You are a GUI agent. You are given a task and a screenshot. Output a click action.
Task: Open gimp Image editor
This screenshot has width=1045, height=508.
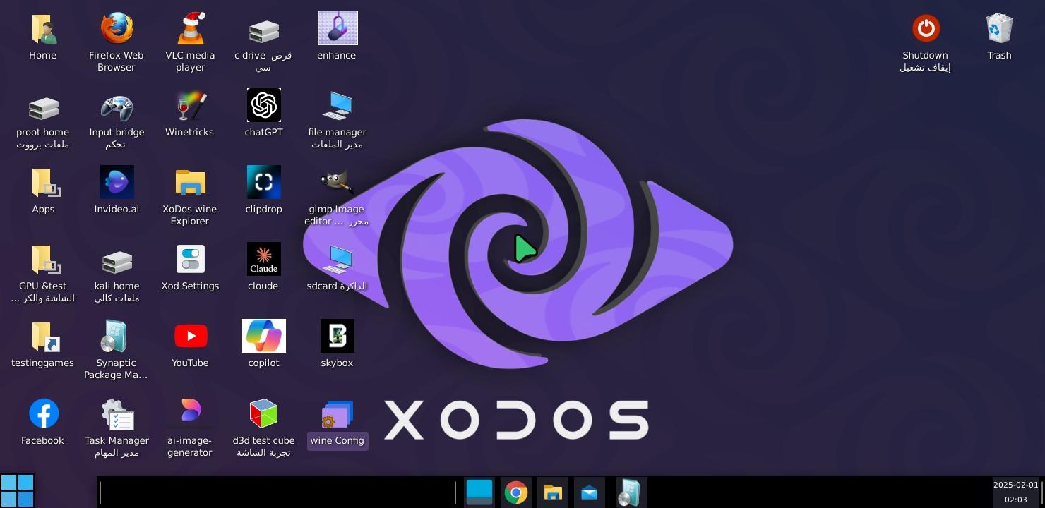(x=338, y=182)
